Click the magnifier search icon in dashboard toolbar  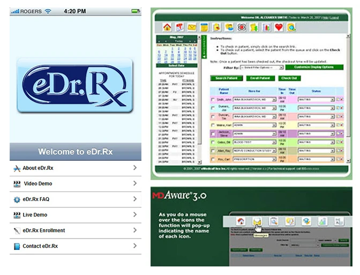coord(291,27)
